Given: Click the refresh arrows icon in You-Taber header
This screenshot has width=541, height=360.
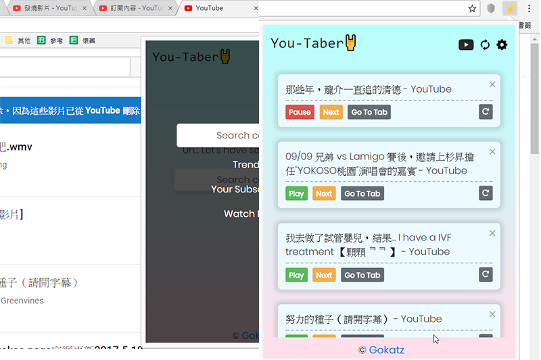Looking at the screenshot, I should pyautogui.click(x=485, y=45).
